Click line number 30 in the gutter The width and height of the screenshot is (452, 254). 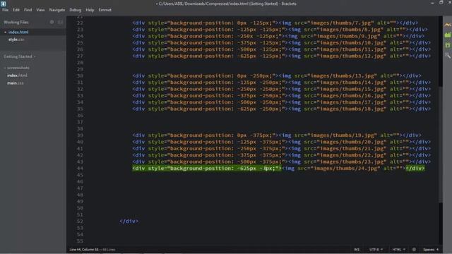pyautogui.click(x=80, y=75)
